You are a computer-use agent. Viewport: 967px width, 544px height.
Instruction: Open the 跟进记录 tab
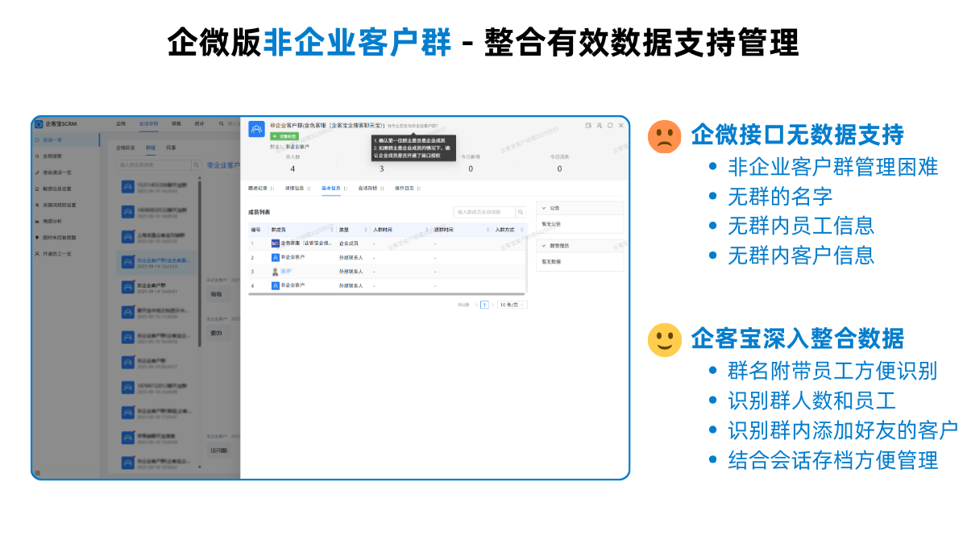click(x=259, y=188)
